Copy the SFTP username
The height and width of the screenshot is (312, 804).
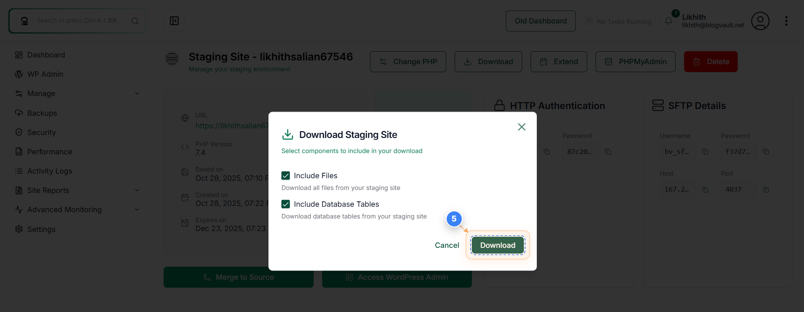coord(705,152)
